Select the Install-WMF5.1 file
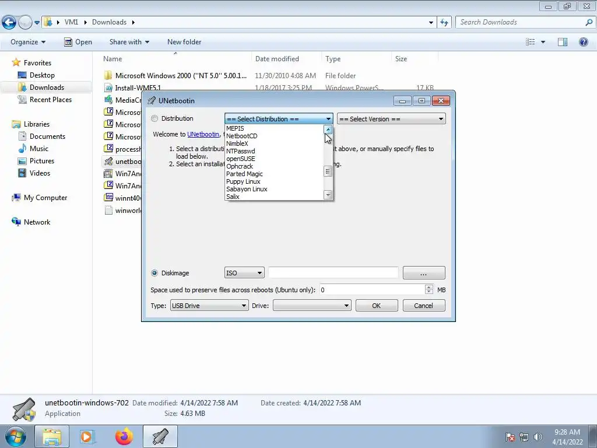The width and height of the screenshot is (597, 448). pos(138,88)
